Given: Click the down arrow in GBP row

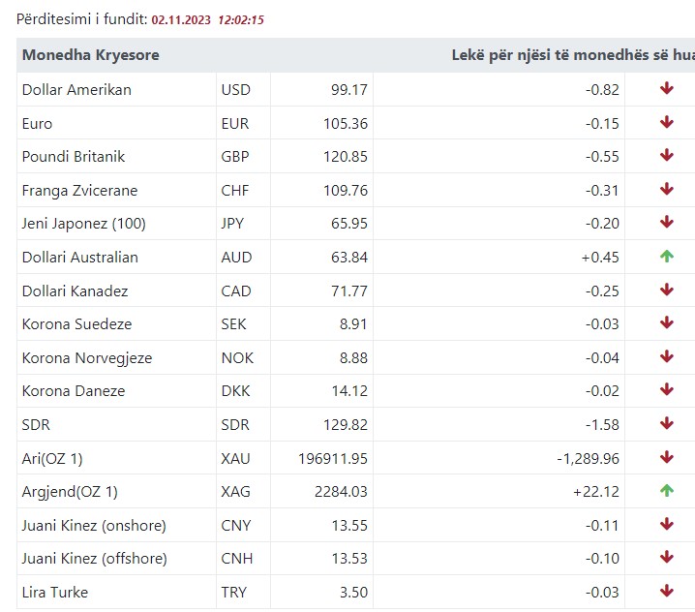Looking at the screenshot, I should 666,156.
